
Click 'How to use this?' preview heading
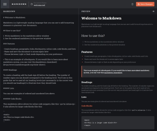click(93, 36)
